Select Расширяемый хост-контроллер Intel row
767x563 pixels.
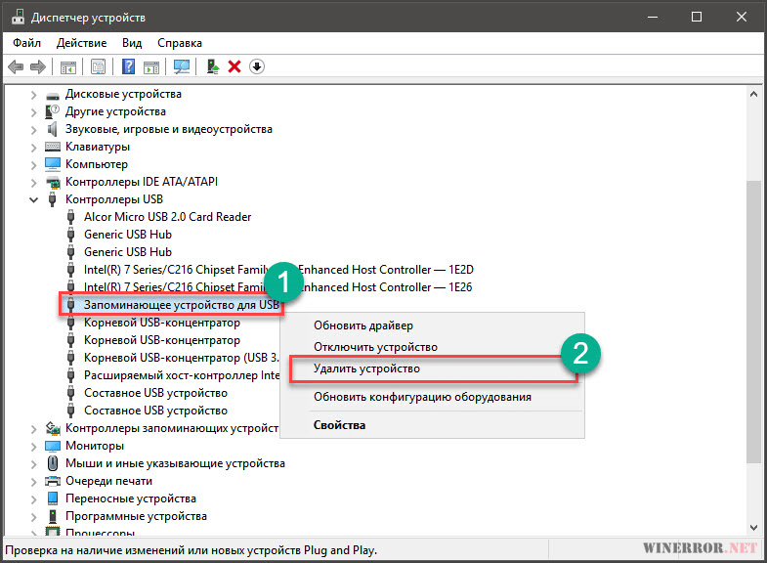tap(182, 375)
